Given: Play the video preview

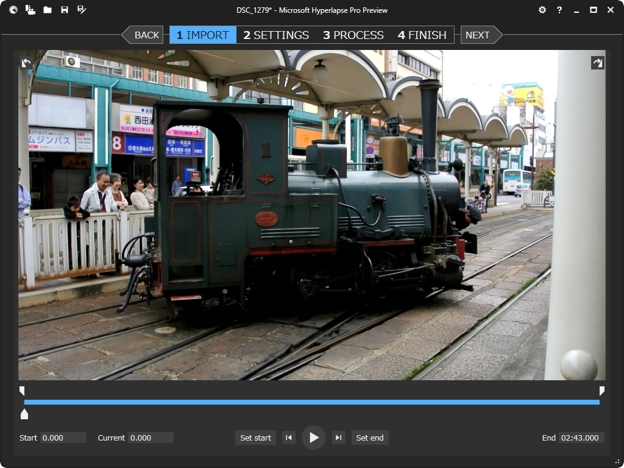Looking at the screenshot, I should click(x=313, y=437).
